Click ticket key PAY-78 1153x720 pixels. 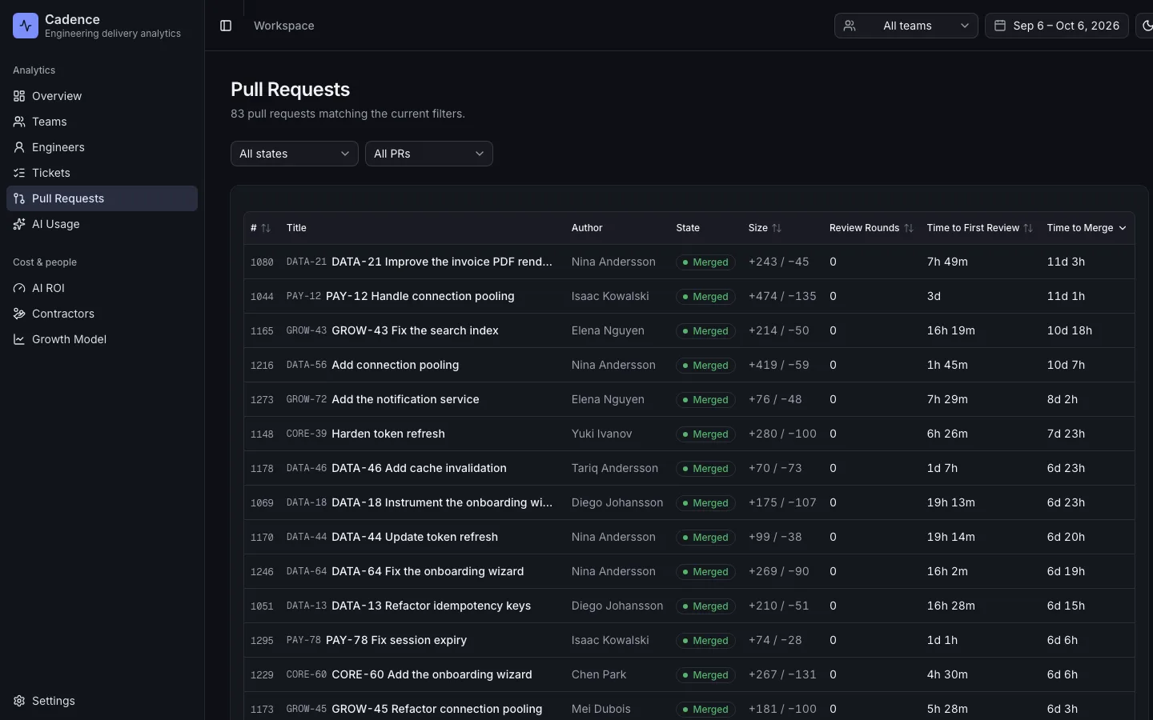pos(303,640)
